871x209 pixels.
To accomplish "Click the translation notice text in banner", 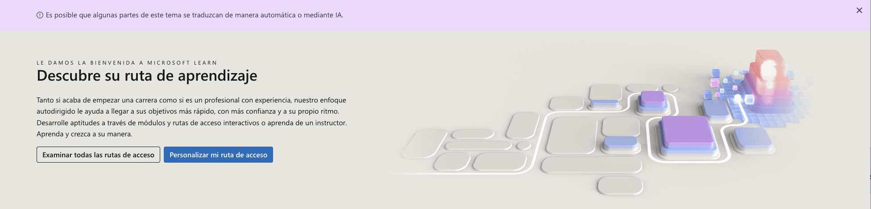I will 195,15.
